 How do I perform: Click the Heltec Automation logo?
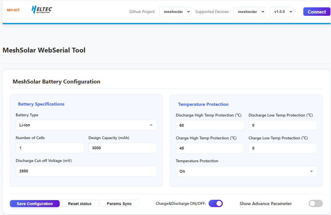pos(42,10)
